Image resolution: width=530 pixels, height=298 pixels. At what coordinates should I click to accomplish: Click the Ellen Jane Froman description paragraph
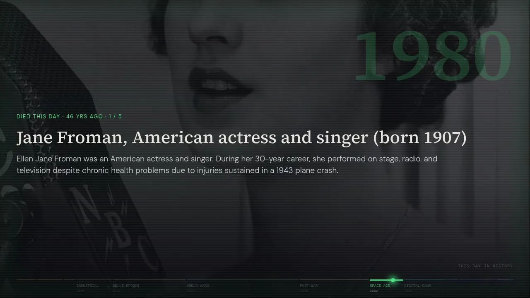[227, 164]
